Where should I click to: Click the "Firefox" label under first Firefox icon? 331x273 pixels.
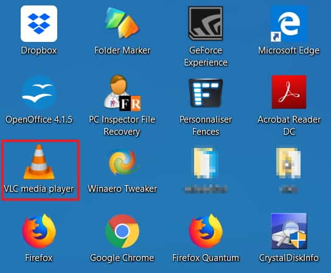(38, 258)
